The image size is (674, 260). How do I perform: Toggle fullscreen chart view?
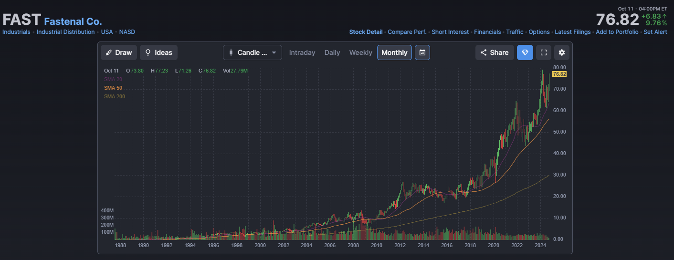[x=543, y=52]
